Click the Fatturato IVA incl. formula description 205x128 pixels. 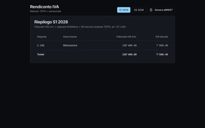80,27
